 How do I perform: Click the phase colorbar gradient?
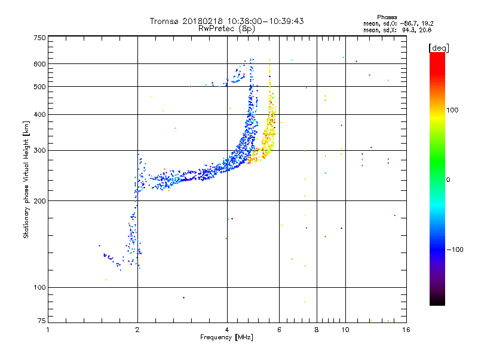(437, 179)
